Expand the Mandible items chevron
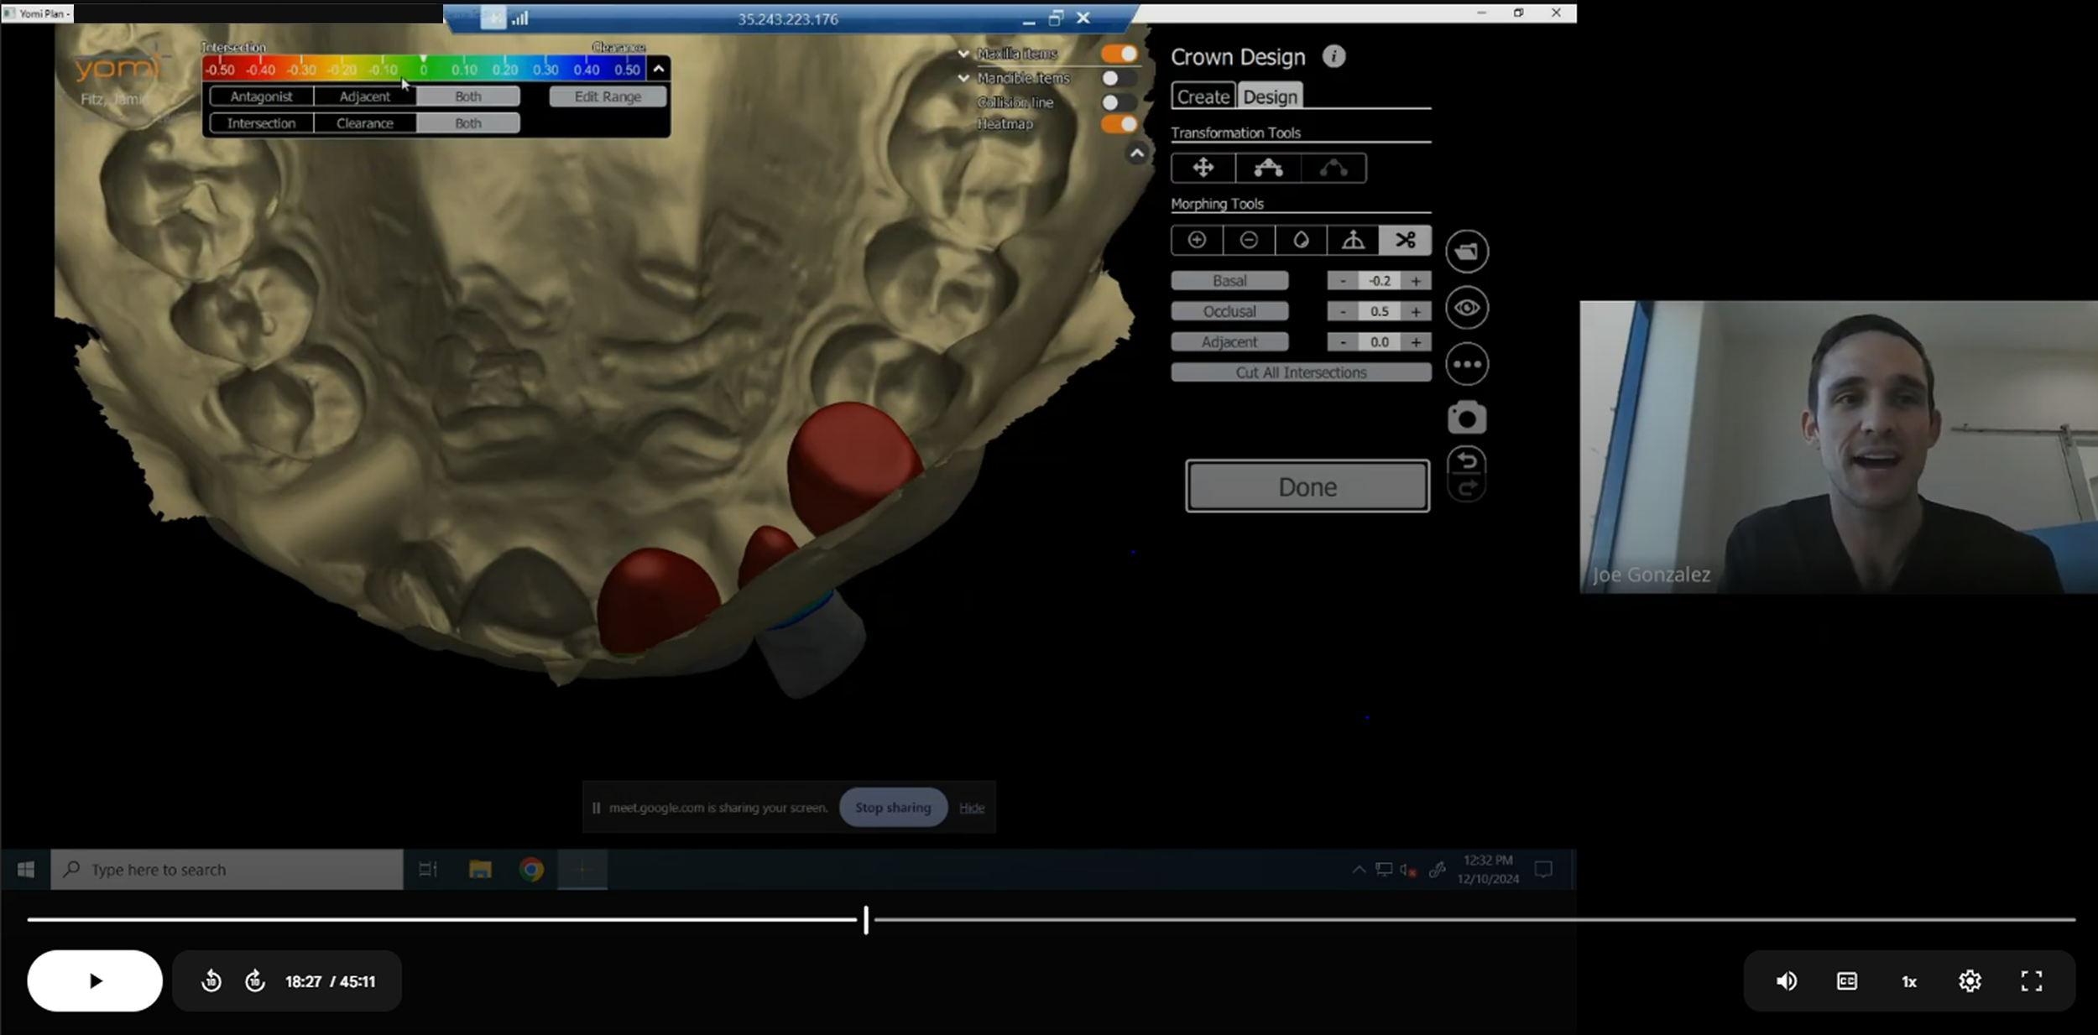Viewport: 2098px width, 1035px height. pos(963,78)
